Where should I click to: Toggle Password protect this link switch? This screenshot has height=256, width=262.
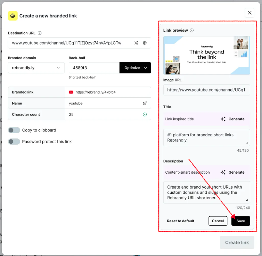(14, 142)
